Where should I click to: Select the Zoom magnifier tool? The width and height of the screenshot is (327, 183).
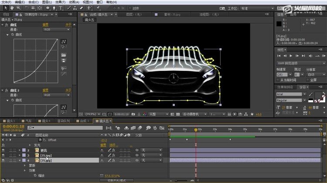(19, 8)
